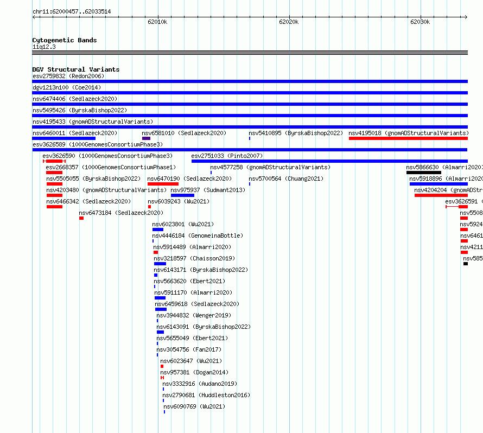The width and height of the screenshot is (483, 433).
Task: Open dgv1213n100 (Coe2014) variant
Action: click(x=67, y=87)
